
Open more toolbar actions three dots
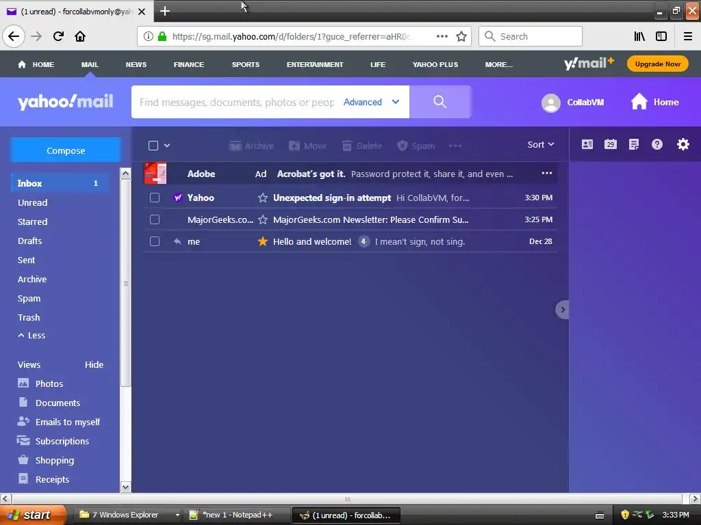coord(455,146)
